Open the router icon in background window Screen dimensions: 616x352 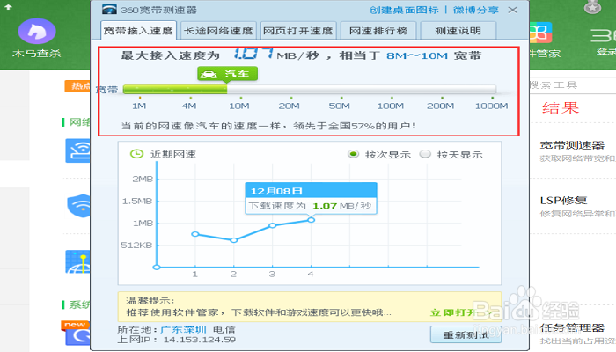[x=77, y=150]
